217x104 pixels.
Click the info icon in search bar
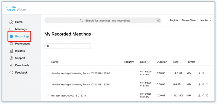click(x=159, y=20)
